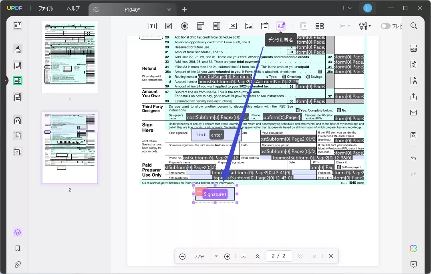Click the page number field 2 / 2
Viewport: 431px width, 274px height.
point(279,256)
